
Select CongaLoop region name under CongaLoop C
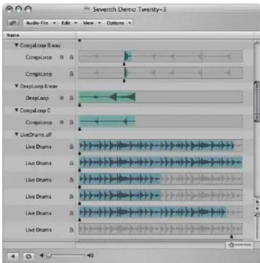tap(39, 122)
